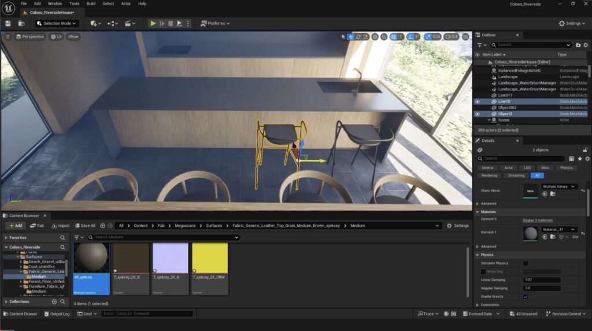Open the Window menu
The height and width of the screenshot is (331, 592).
[55, 4]
